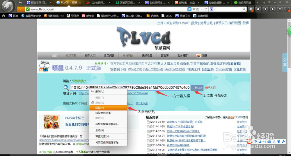Download the Android(892K) package
Screen dimensions: 291x156
click(175, 69)
